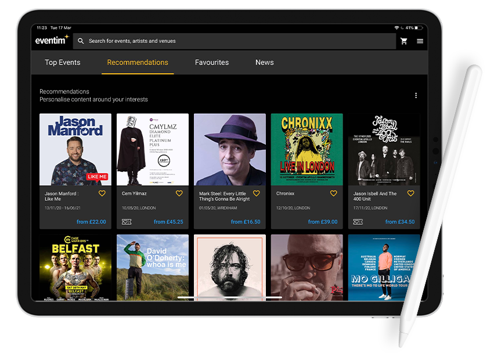Click the search magnifier icon
This screenshot has height=356, width=494.
click(x=81, y=41)
